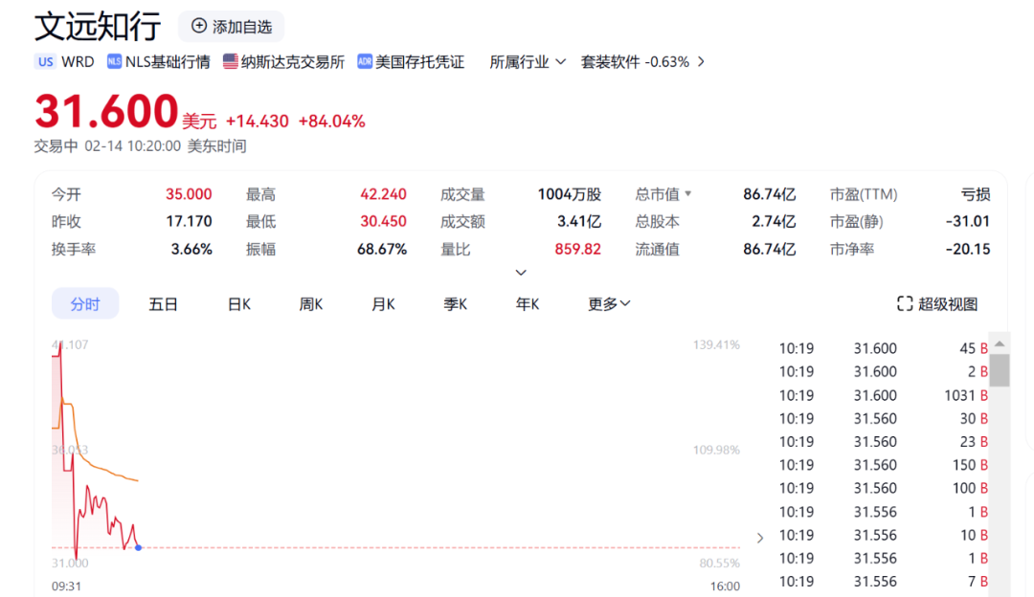Click the 31.556 trade row with volume 7
The height and width of the screenshot is (597, 1034).
(x=883, y=581)
